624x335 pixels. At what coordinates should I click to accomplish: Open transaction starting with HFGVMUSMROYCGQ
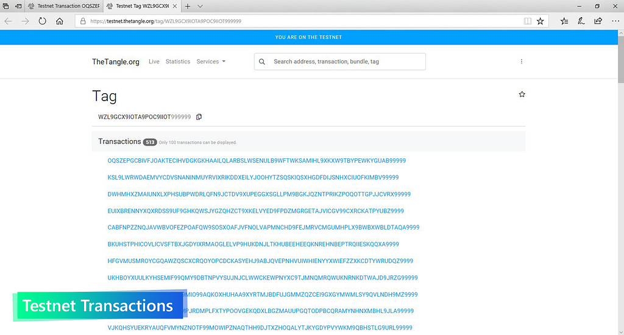pos(260,261)
